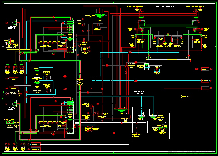Select the storage tank at top center
Screen dimensions: 218x156
(x=100, y=20)
